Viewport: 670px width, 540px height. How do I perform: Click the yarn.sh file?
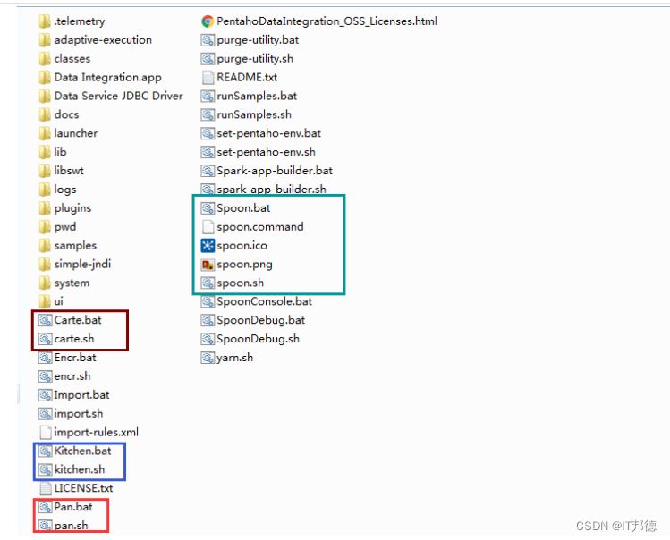(x=234, y=358)
